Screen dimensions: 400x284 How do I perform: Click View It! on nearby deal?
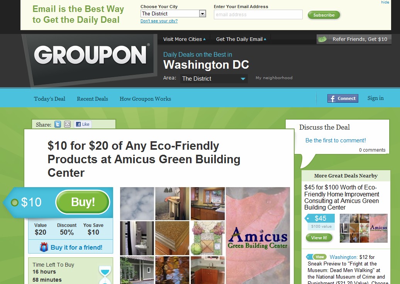319,238
